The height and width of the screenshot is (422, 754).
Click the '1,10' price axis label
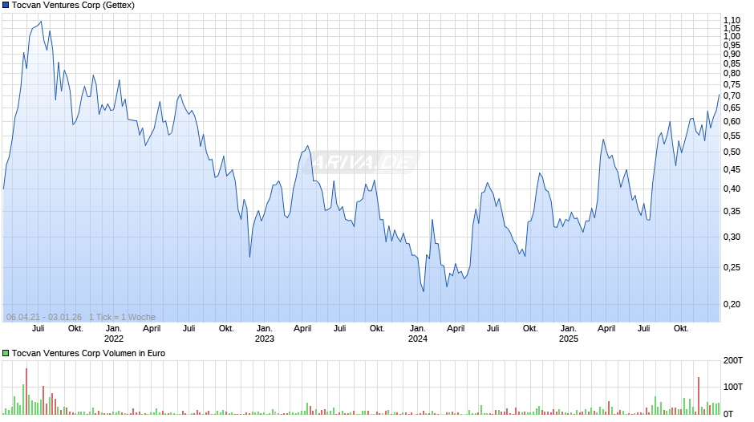(732, 20)
